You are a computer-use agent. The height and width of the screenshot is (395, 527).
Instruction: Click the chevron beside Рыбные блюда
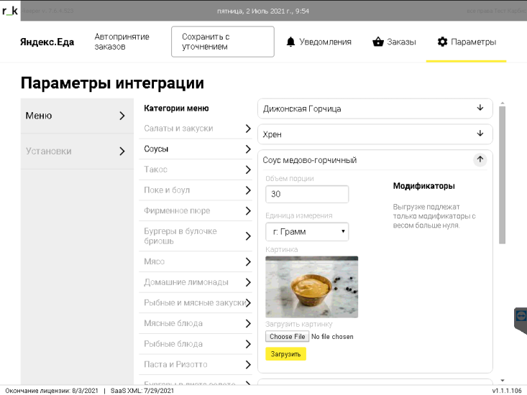click(248, 344)
